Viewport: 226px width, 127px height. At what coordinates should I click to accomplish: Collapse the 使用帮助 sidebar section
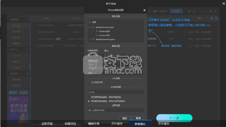click(27, 74)
